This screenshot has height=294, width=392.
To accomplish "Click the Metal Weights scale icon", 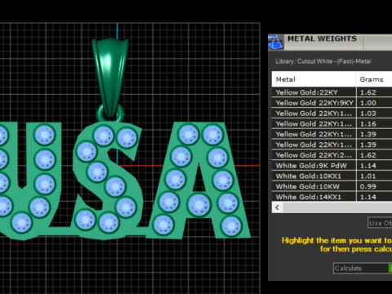I will (276, 42).
